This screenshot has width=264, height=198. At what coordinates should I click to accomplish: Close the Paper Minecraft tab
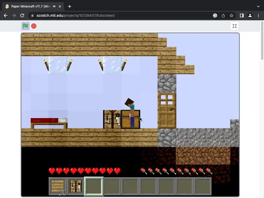(60, 6)
